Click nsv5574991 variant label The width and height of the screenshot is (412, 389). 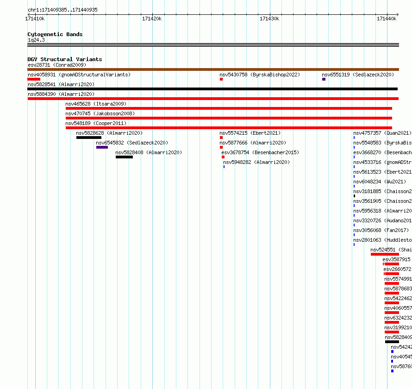click(x=398, y=279)
